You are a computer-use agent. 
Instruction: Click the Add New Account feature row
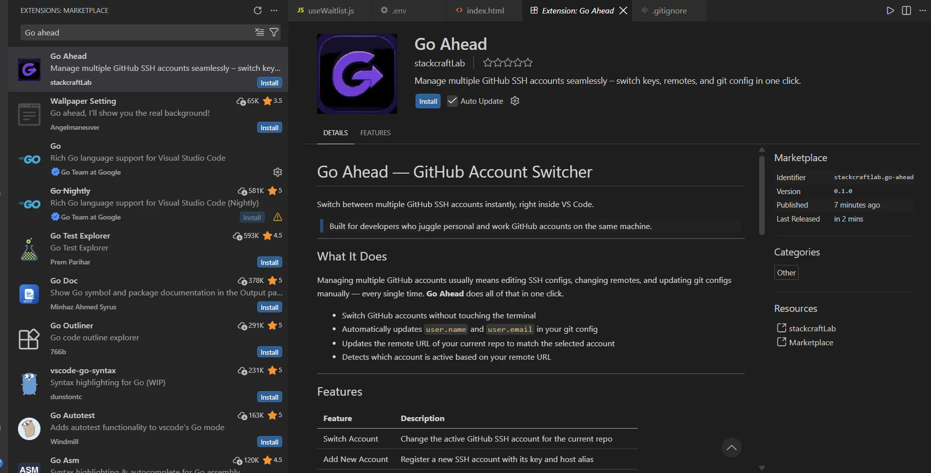click(x=477, y=459)
